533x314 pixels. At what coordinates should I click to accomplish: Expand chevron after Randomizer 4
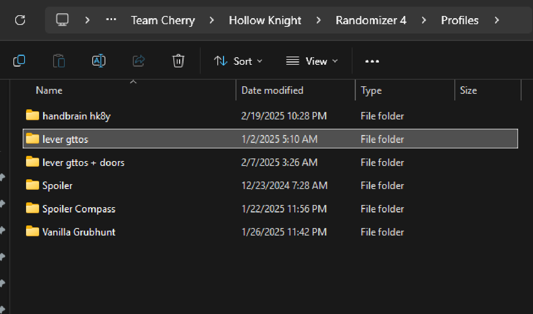pos(424,20)
